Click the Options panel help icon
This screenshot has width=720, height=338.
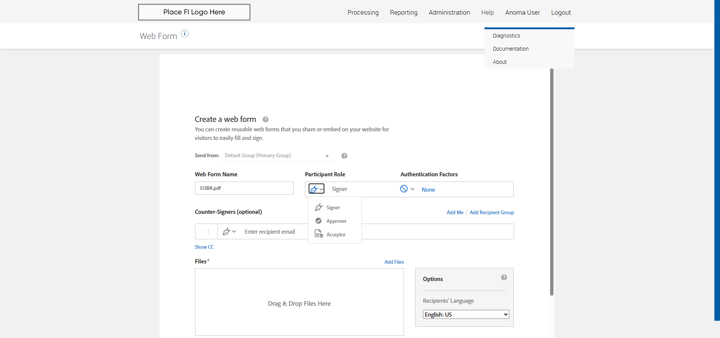(504, 278)
